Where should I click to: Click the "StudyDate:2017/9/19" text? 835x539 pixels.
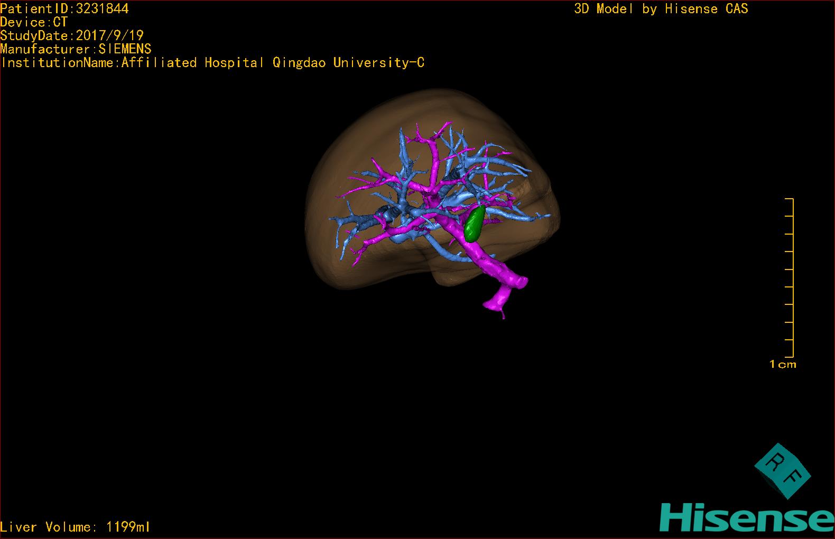(72, 35)
